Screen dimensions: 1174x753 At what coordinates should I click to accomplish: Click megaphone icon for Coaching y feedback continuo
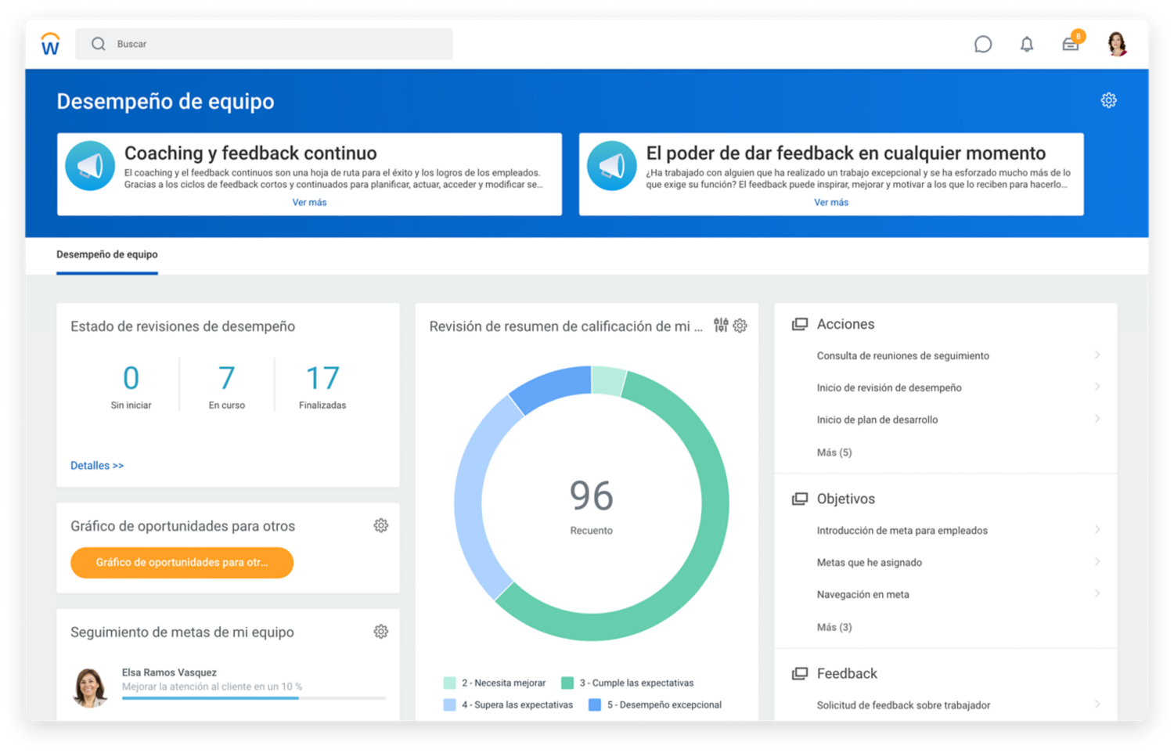click(90, 165)
